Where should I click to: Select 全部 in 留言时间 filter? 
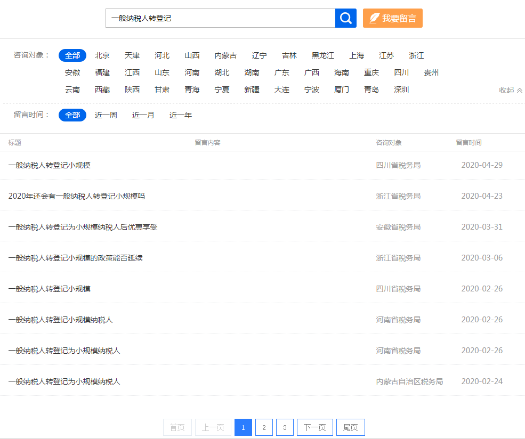pos(72,115)
